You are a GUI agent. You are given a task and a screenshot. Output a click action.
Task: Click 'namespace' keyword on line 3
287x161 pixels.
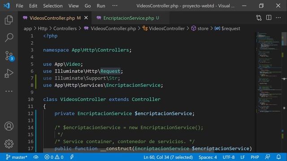click(56, 50)
